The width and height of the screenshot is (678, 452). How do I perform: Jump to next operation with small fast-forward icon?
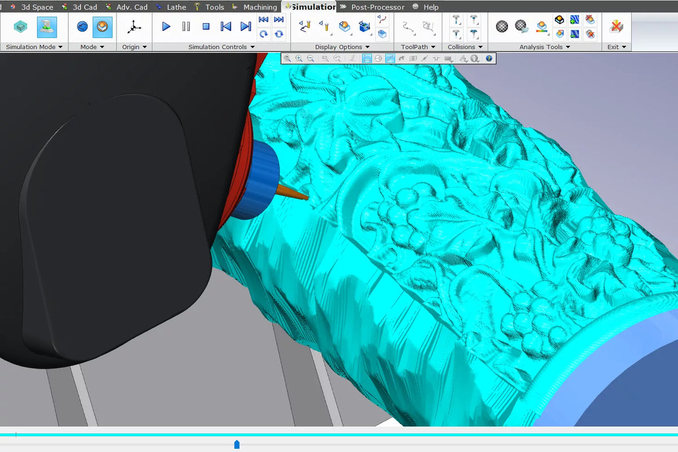click(279, 20)
